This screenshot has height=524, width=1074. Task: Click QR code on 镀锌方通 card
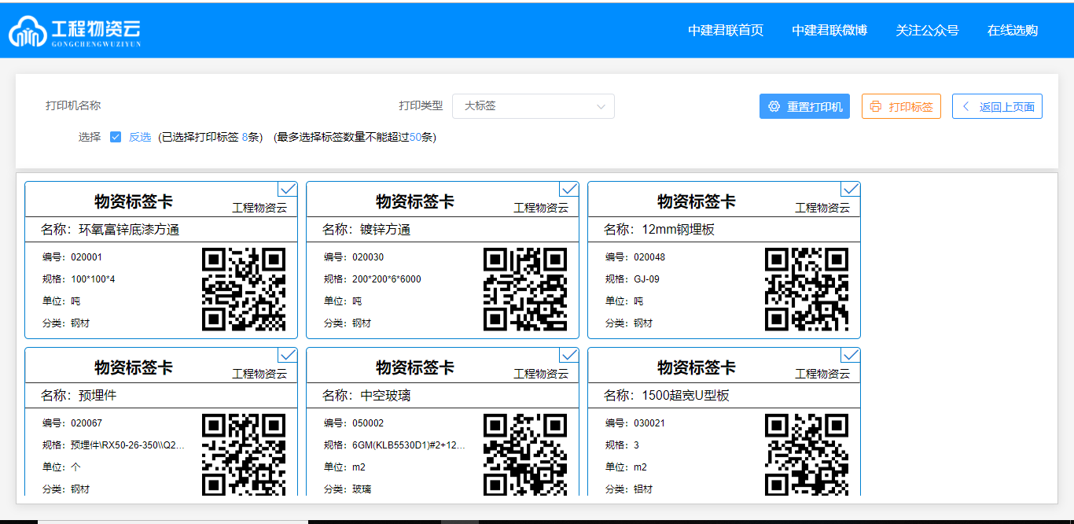coord(525,289)
